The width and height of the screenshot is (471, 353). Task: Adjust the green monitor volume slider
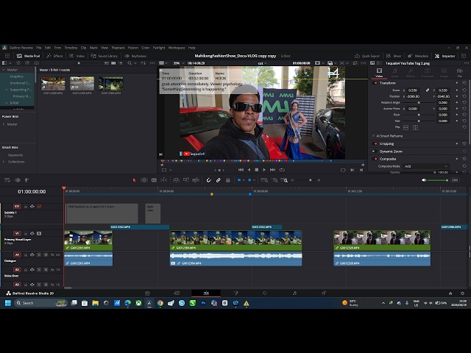pyautogui.click(x=438, y=180)
